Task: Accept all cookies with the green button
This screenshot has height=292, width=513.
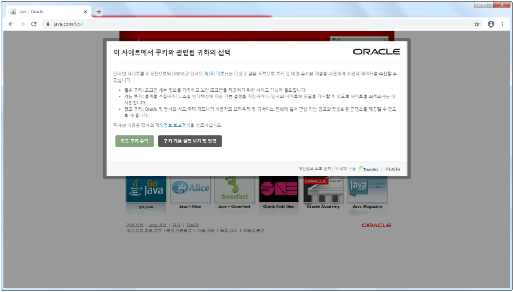Action: [134, 141]
